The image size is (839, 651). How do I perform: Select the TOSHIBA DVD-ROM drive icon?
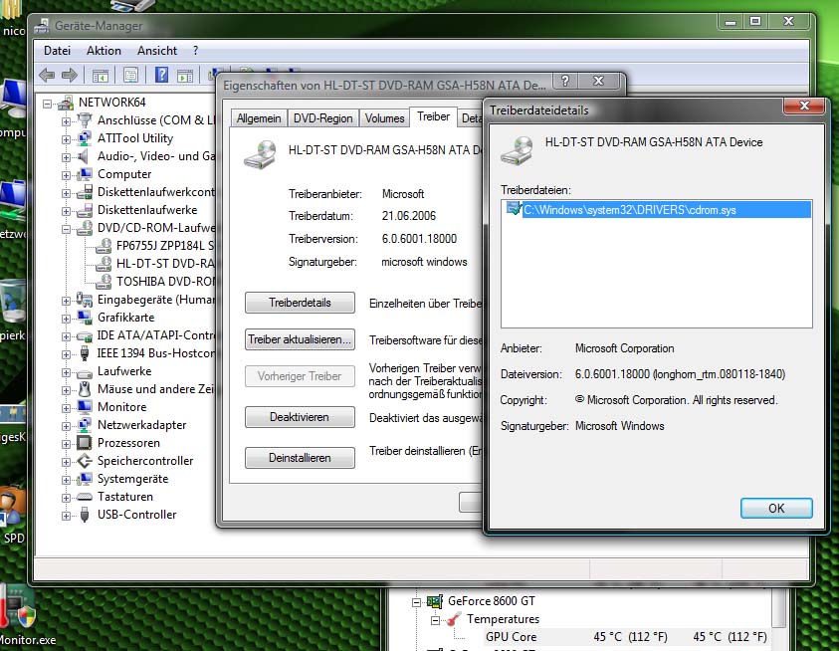click(x=104, y=281)
